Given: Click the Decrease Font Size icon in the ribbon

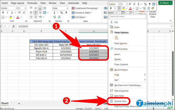Looking at the screenshot, I should 24,12.
